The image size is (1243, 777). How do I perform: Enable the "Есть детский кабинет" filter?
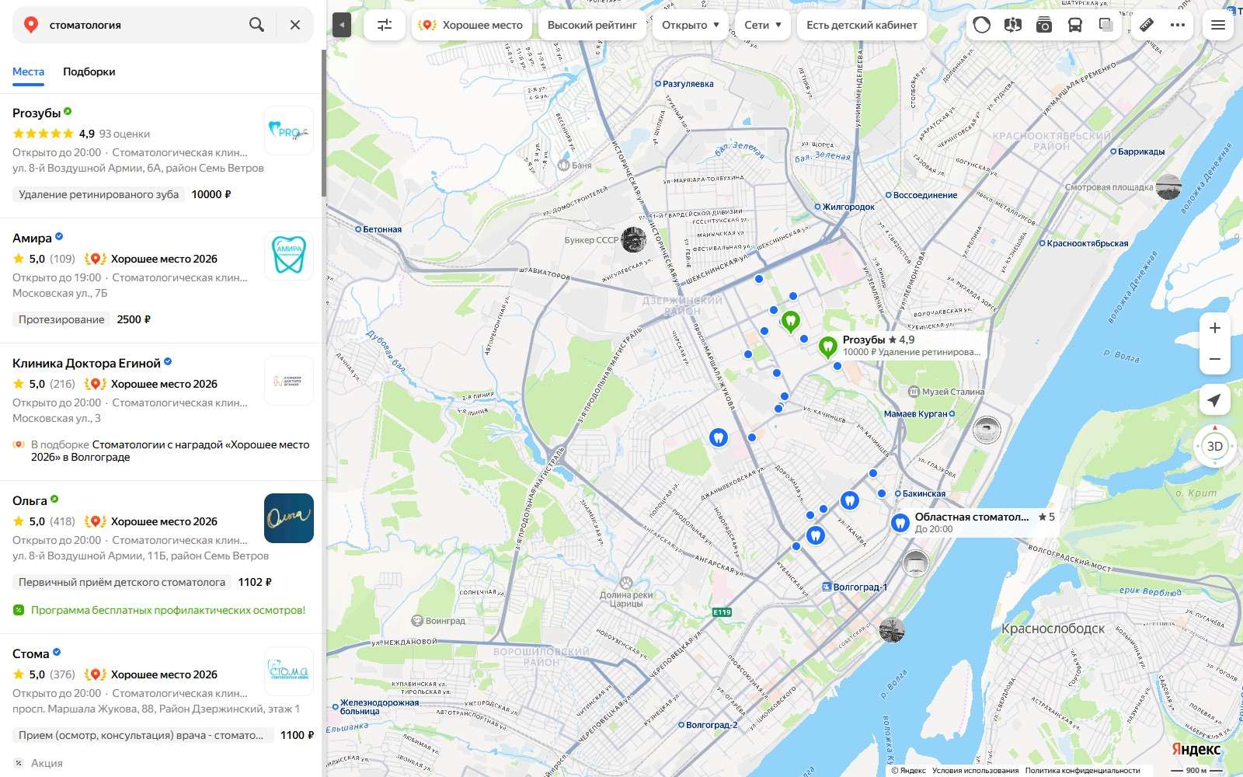(x=862, y=25)
